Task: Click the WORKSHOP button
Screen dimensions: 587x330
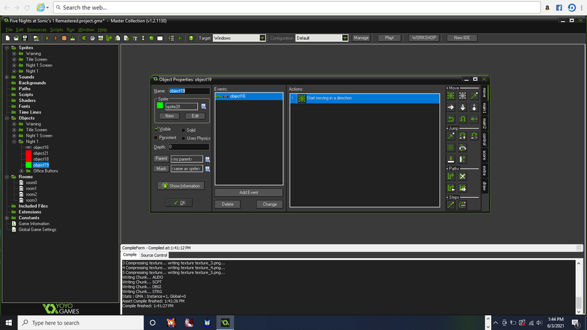Action: [x=424, y=38]
